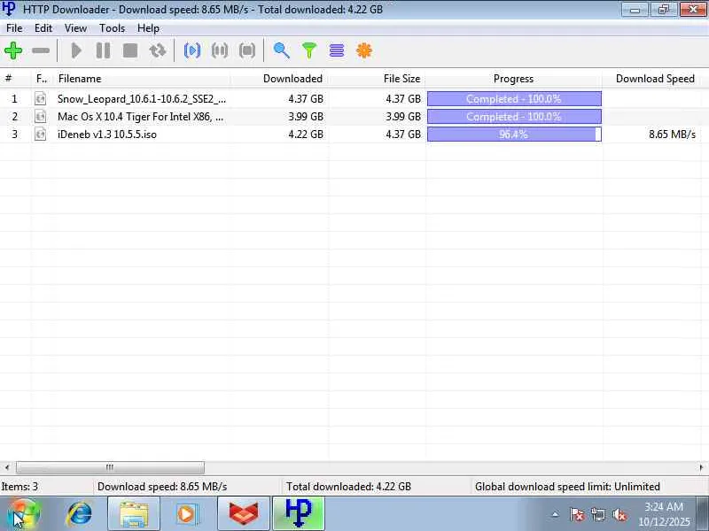Click the Pause toolbar icon
The height and width of the screenshot is (531, 709).
(103, 50)
